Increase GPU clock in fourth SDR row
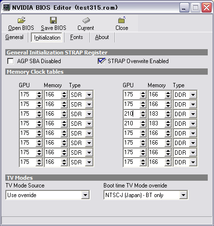The image size is (214, 226). tap(39, 122)
